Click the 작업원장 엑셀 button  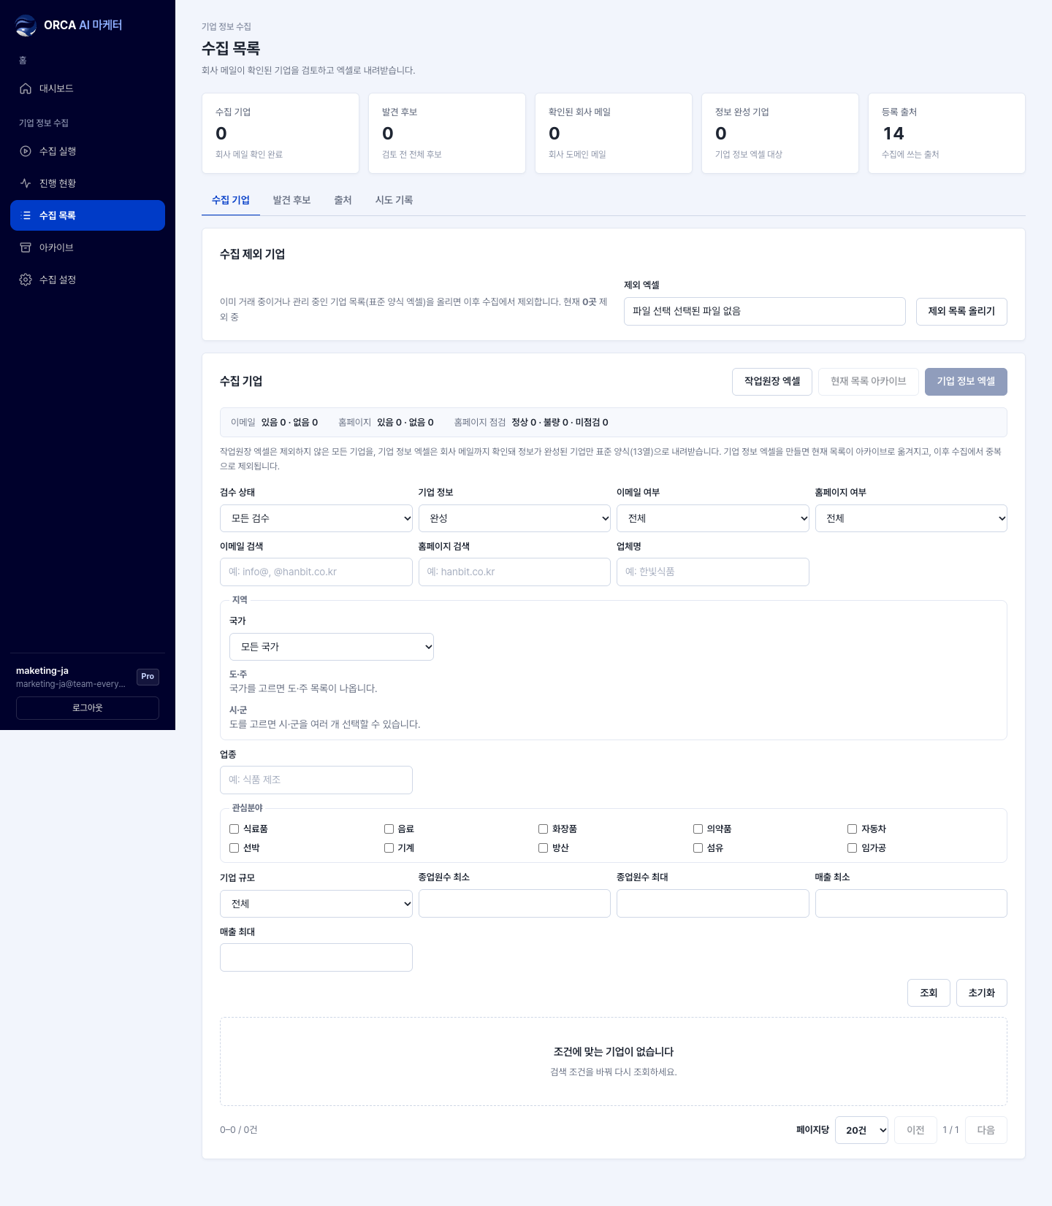(x=772, y=381)
